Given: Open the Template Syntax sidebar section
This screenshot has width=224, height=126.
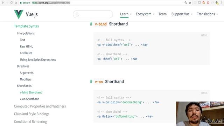Looking at the screenshot, I should (x=27, y=26).
